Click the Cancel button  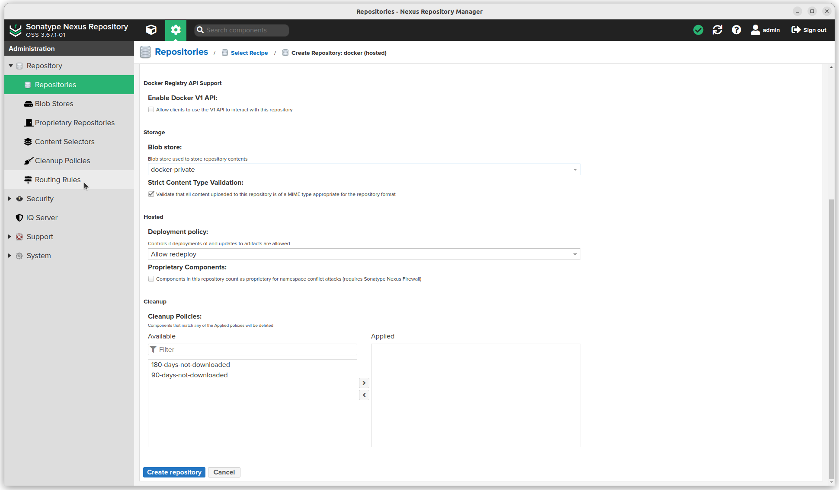tap(224, 472)
